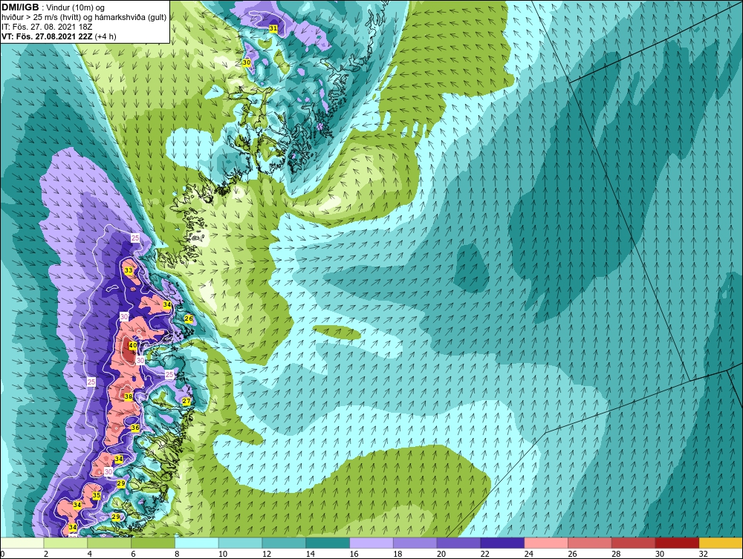Select legend swatch between 28 and 30

pos(634,543)
